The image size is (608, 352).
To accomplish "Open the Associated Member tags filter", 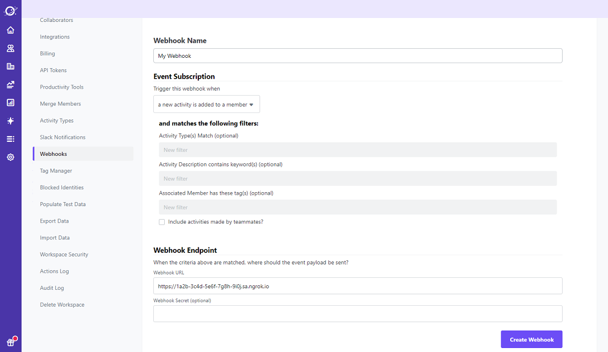I will pos(357,207).
